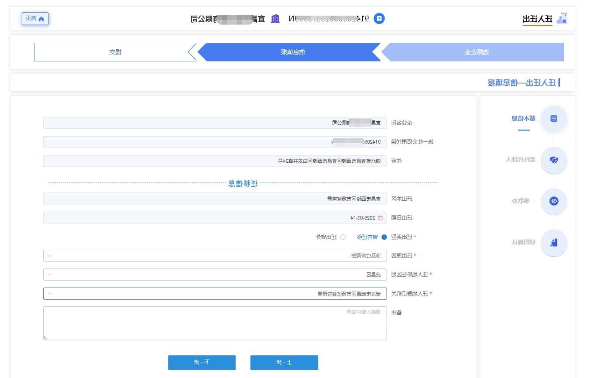Click the 备注 field label
597x378 pixels.
point(396,313)
